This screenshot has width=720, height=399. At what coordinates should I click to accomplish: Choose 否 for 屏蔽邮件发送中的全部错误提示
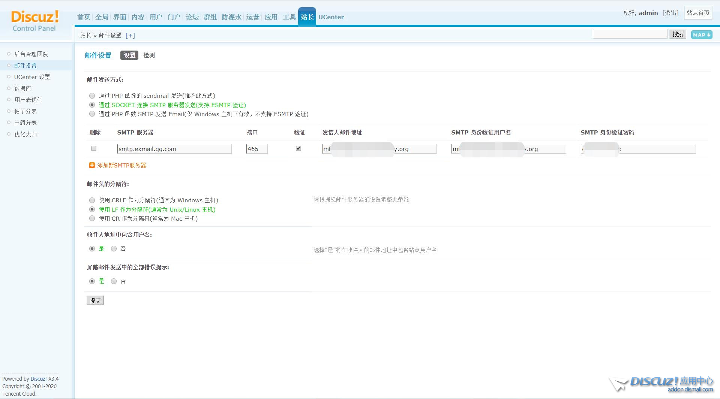click(114, 281)
